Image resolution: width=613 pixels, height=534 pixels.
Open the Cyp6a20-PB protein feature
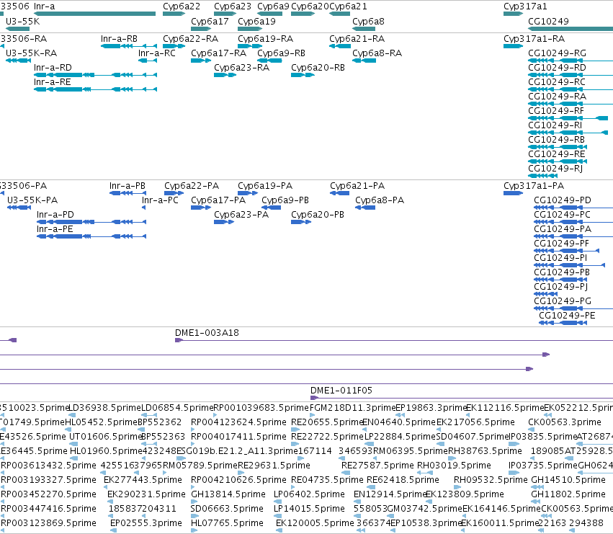[x=301, y=222]
